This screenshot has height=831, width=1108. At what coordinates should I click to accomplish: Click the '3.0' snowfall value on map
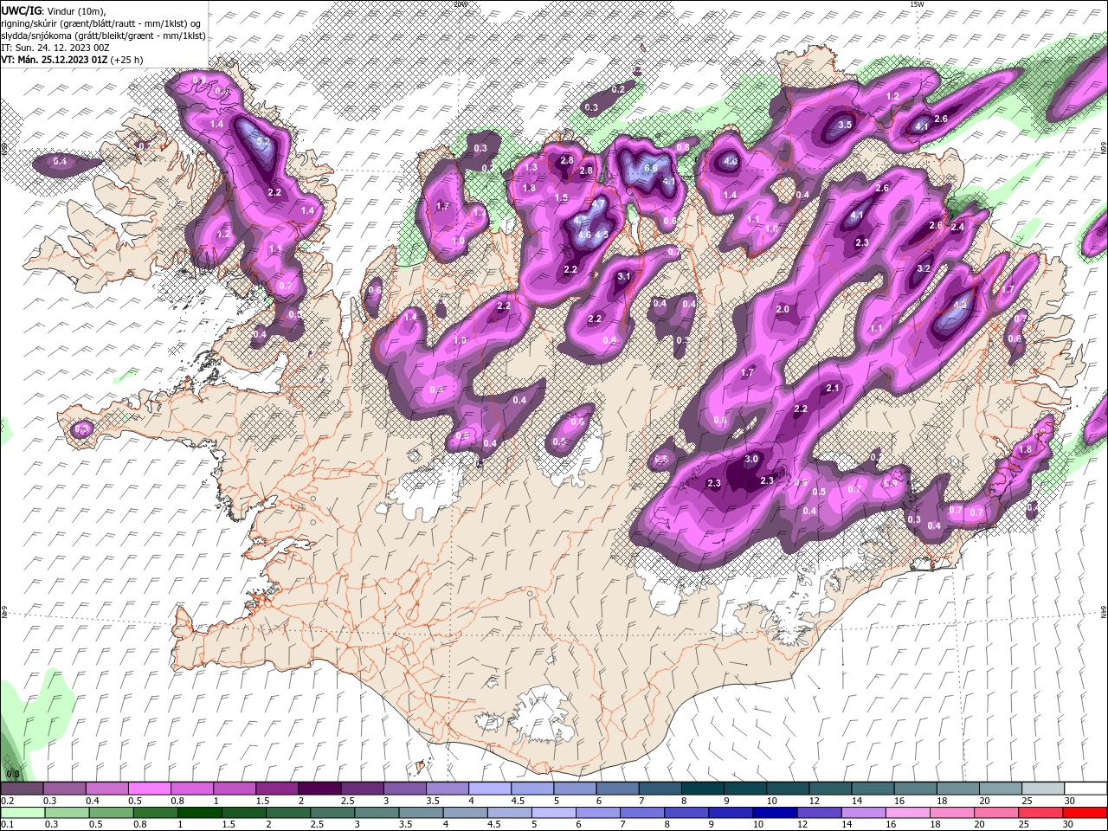[751, 459]
